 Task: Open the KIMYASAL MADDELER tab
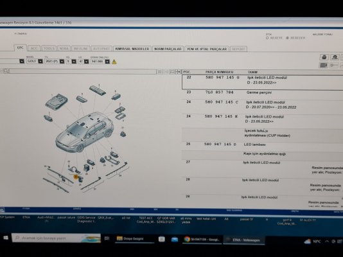(132, 49)
